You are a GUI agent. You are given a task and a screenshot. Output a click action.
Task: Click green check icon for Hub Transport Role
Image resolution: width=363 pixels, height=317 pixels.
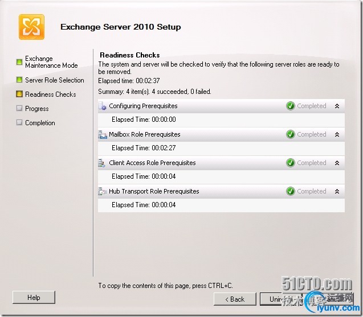[x=290, y=191]
